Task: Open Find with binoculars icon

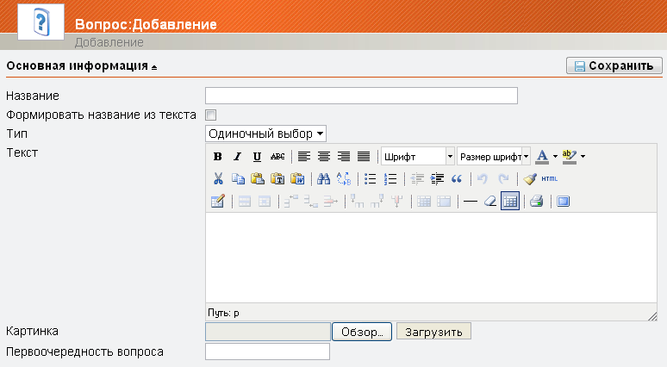Action: click(x=324, y=178)
